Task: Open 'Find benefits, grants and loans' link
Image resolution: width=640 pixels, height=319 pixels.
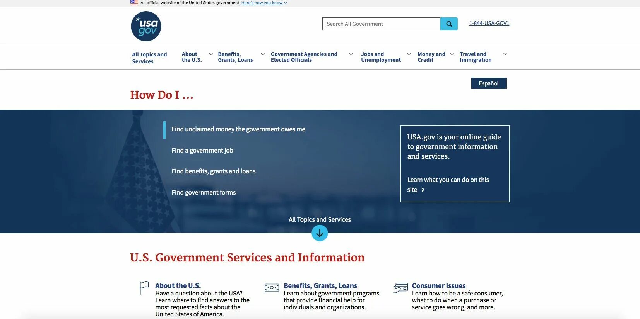Action: pos(214,171)
